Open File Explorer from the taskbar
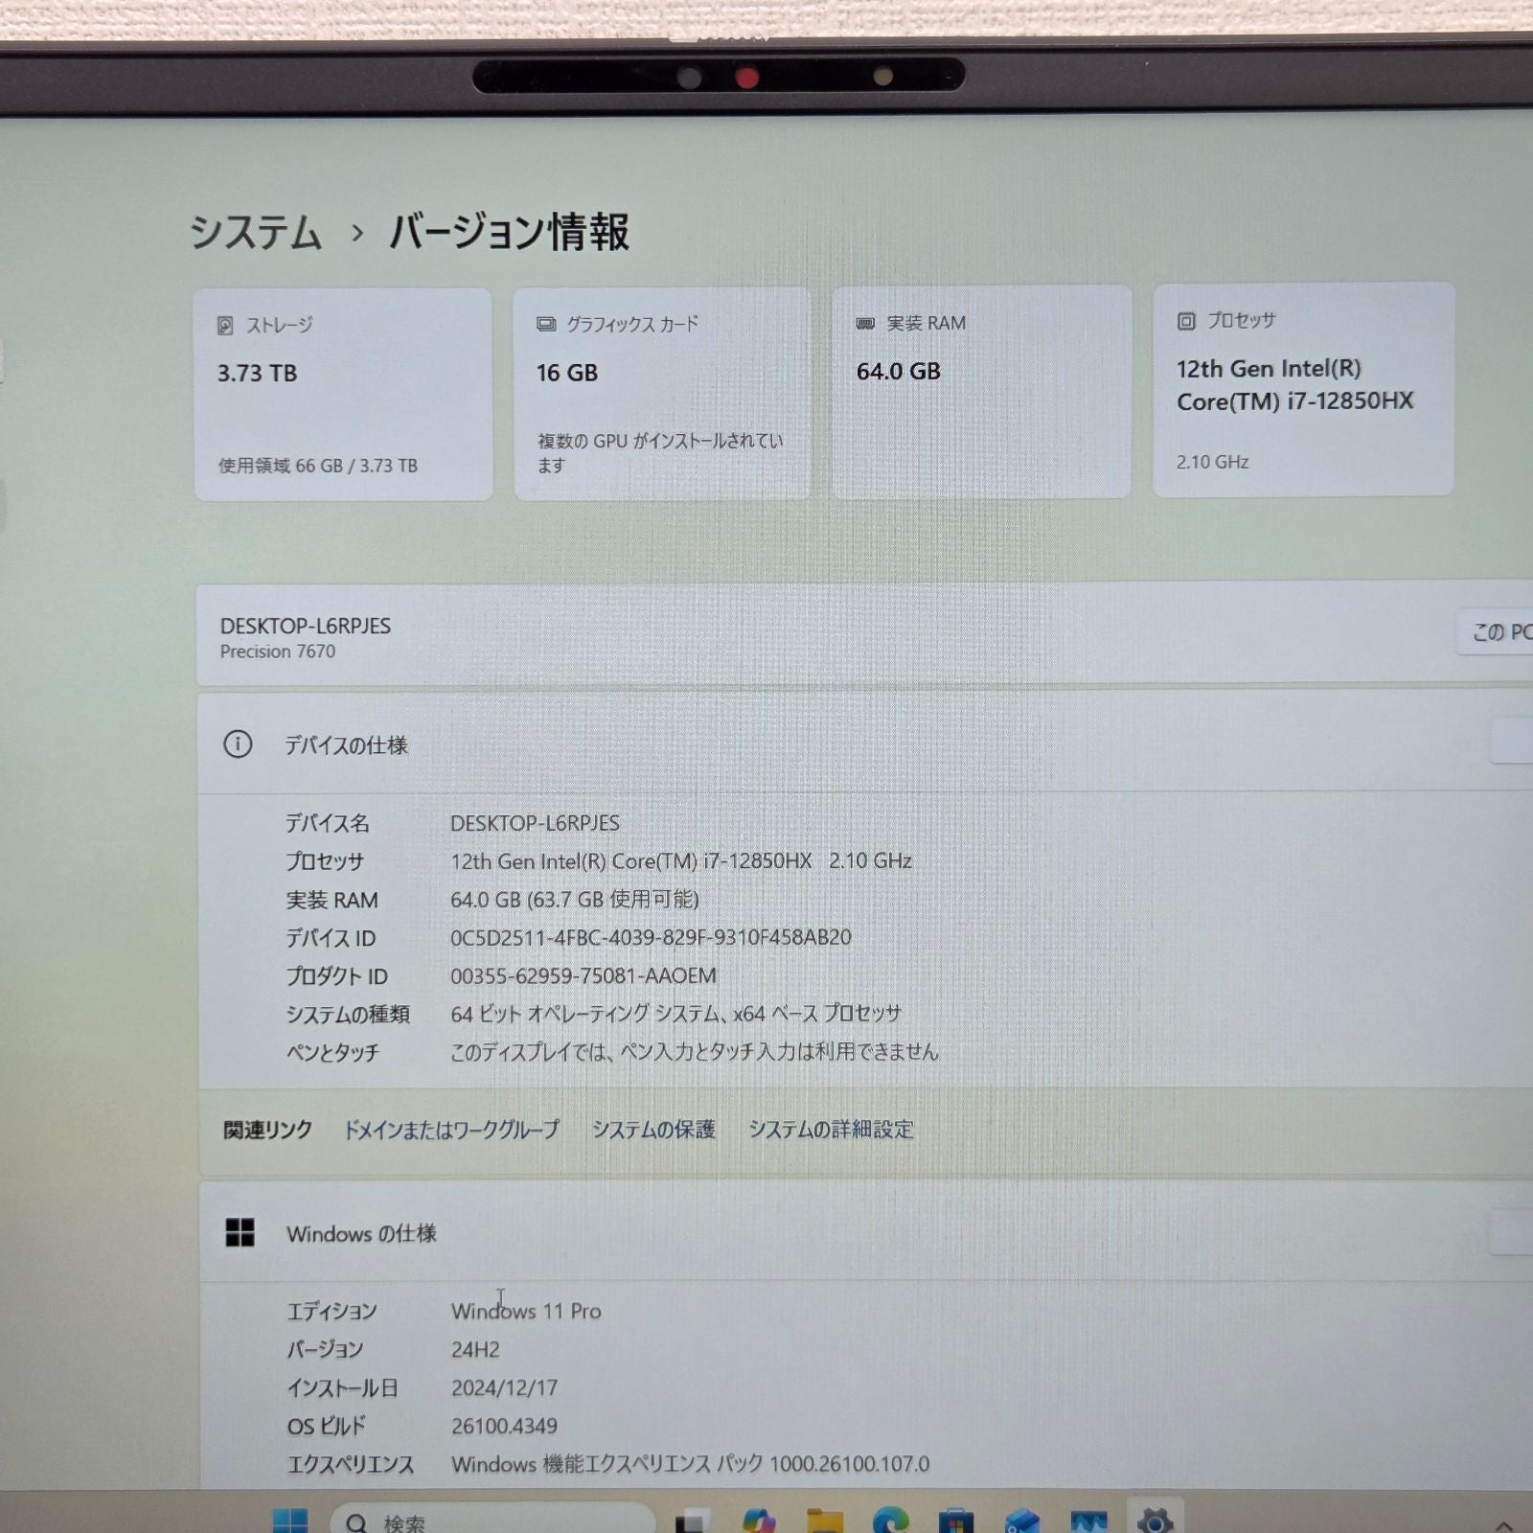The height and width of the screenshot is (1533, 1533). pyautogui.click(x=824, y=1522)
